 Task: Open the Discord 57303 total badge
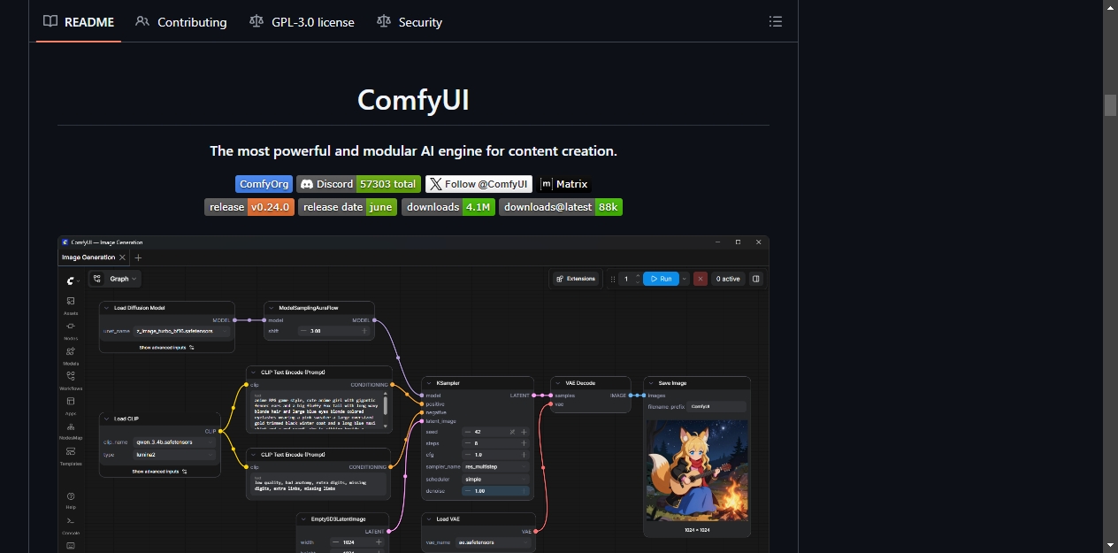pos(358,184)
